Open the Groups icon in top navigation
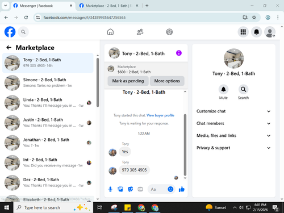 [x=169, y=32]
